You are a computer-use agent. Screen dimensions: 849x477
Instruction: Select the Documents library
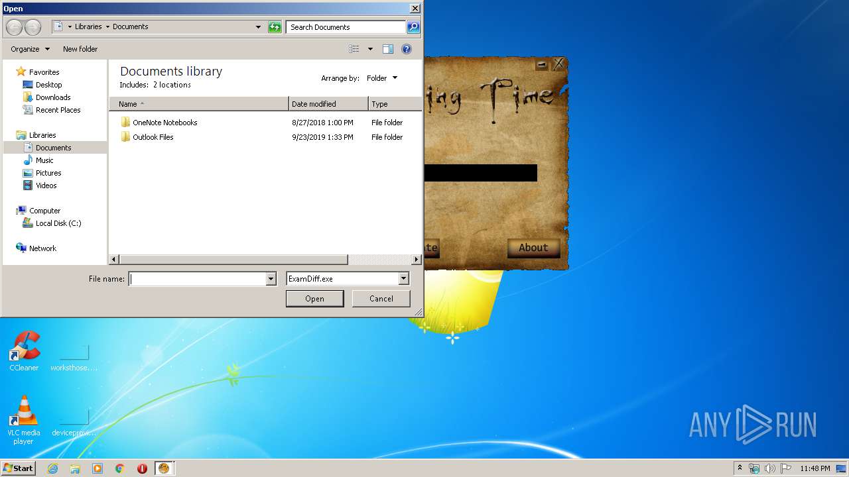click(54, 148)
